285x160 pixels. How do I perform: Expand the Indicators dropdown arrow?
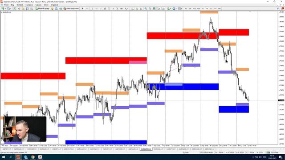pyautogui.click(x=171, y=8)
